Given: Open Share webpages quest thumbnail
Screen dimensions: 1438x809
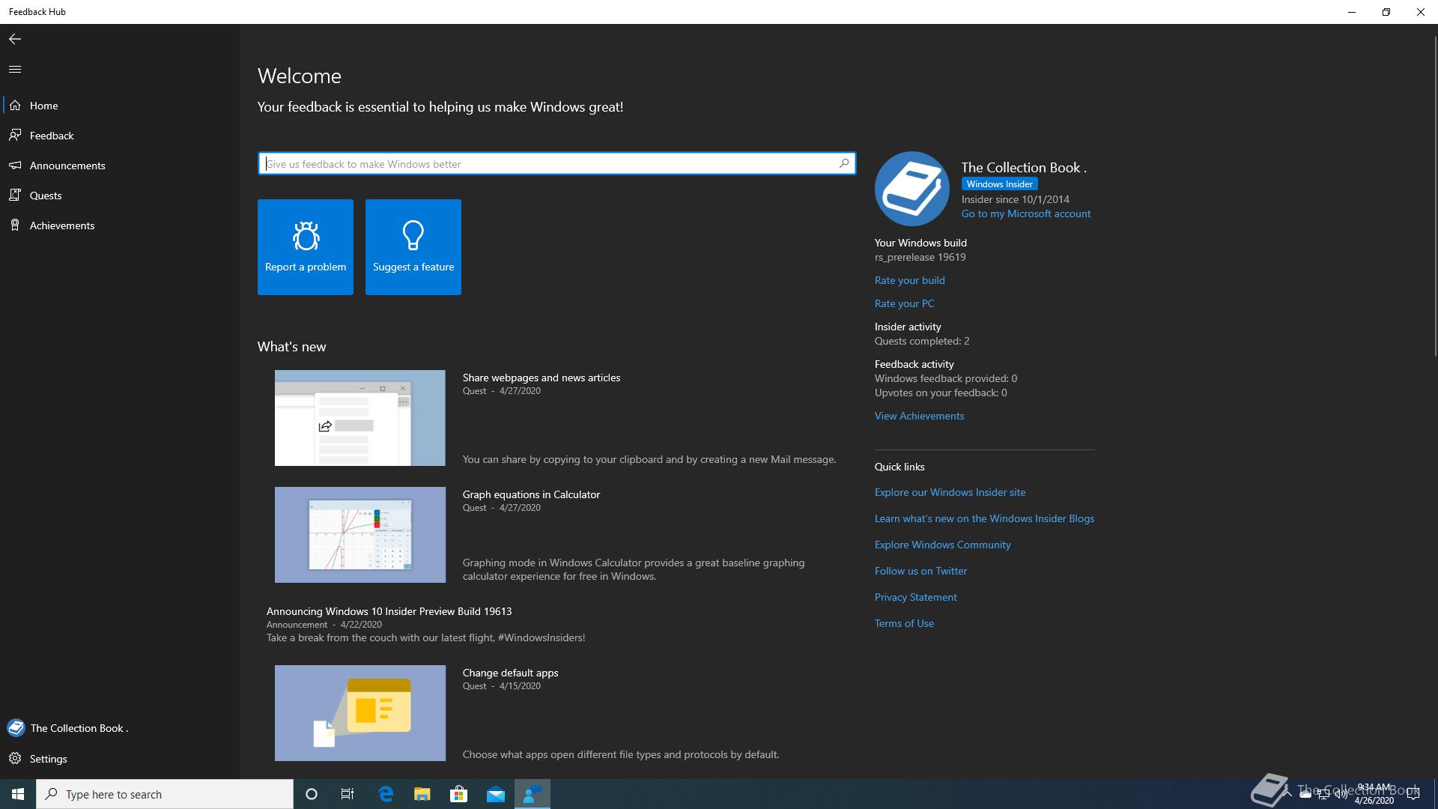Looking at the screenshot, I should pyautogui.click(x=360, y=418).
